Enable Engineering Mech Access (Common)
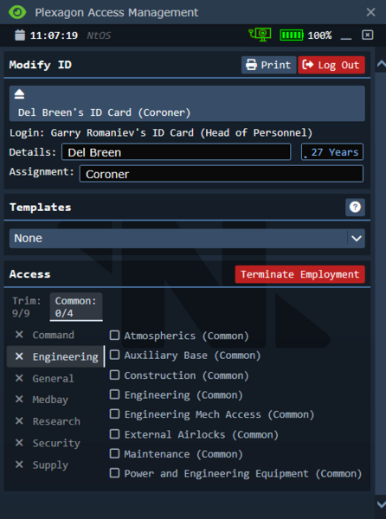Screen dimensions: 386x519 [x=114, y=414]
